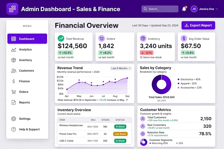Click the 3,240 units value
Viewport: 224px width, 149px height.
pyautogui.click(x=156, y=46)
